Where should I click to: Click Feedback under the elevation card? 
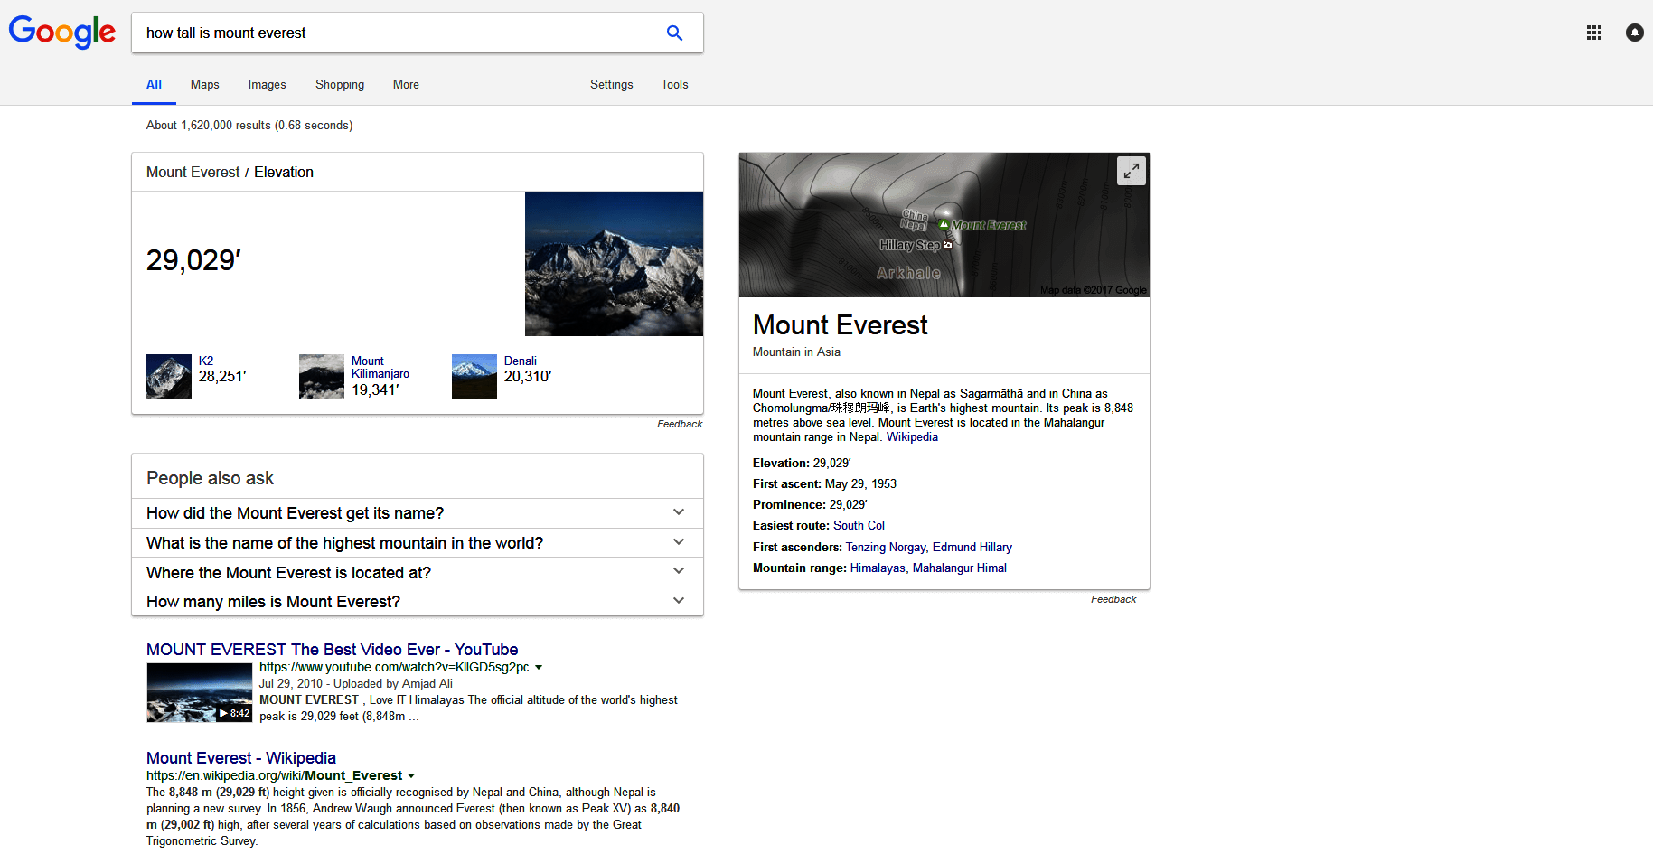point(679,423)
